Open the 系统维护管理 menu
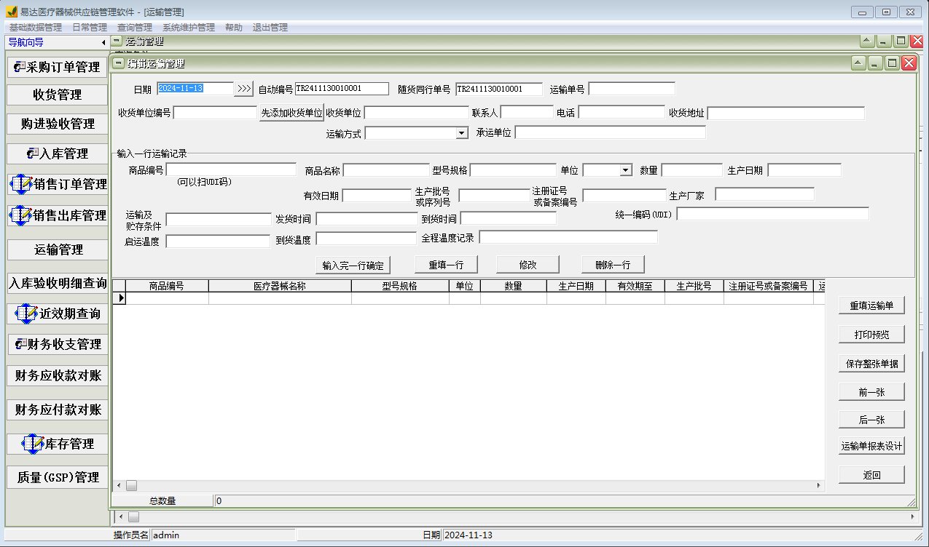Screen dimensions: 929x547 pyautogui.click(x=189, y=28)
